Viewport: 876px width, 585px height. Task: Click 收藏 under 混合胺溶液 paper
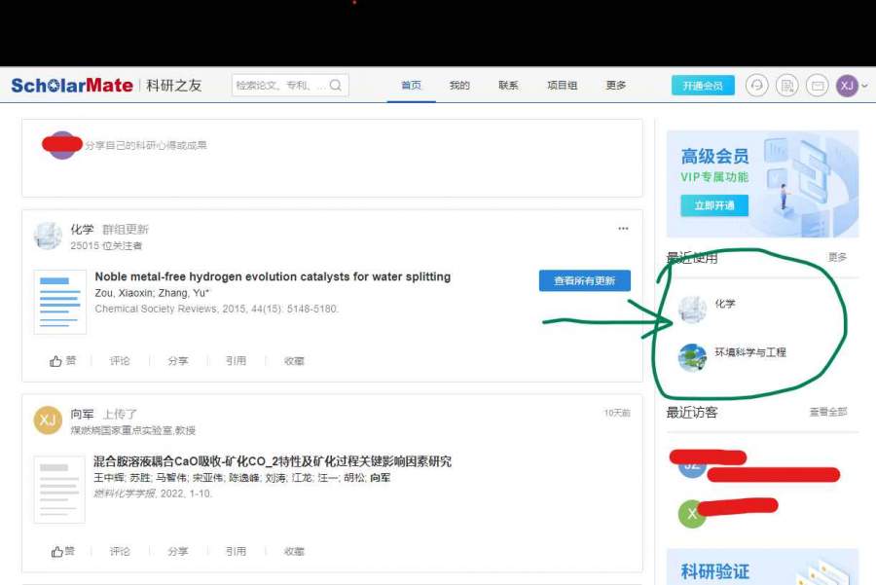click(294, 552)
